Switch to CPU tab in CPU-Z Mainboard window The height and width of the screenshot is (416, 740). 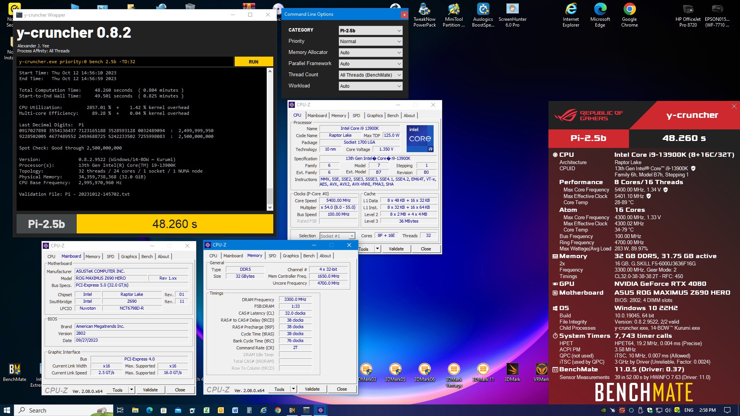(x=51, y=257)
